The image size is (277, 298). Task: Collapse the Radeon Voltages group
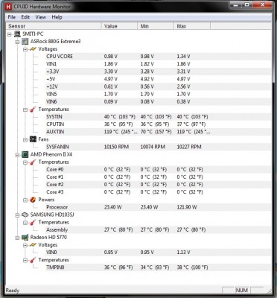coord(25,245)
